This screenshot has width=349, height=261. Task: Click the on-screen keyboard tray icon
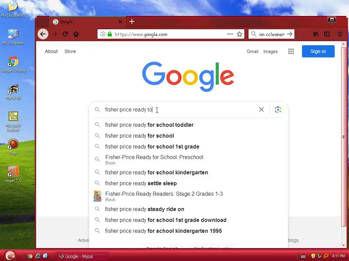tap(303, 256)
